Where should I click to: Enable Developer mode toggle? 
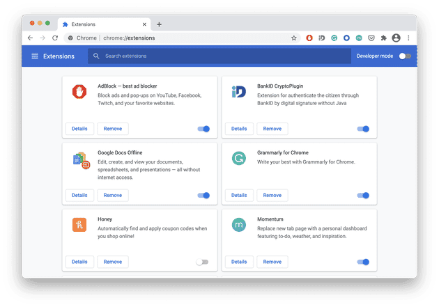(x=405, y=56)
